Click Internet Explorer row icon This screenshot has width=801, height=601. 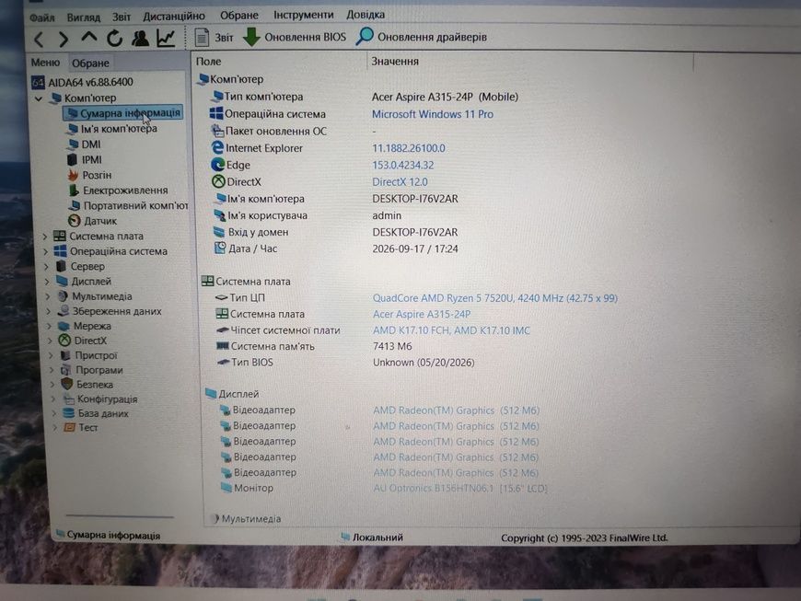(x=217, y=147)
